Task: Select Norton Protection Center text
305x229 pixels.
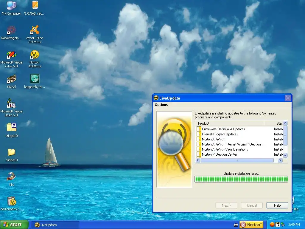Action: (220, 154)
